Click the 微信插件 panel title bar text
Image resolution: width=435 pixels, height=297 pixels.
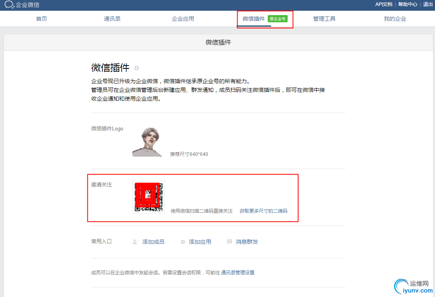click(218, 42)
